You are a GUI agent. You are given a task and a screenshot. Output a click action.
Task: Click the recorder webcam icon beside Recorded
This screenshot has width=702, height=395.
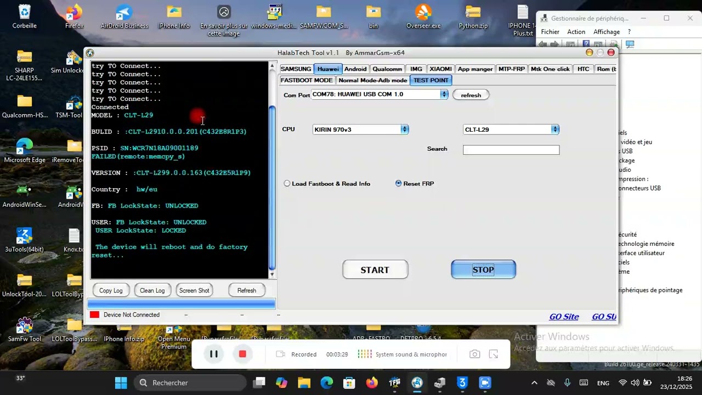(x=280, y=354)
